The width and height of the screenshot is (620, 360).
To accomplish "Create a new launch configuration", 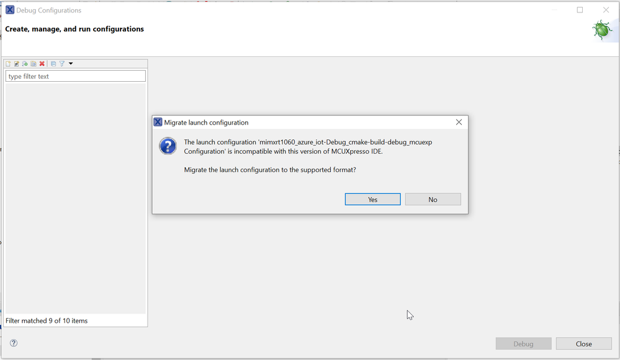I will pos(8,63).
